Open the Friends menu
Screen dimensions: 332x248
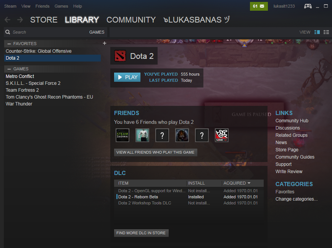42,6
